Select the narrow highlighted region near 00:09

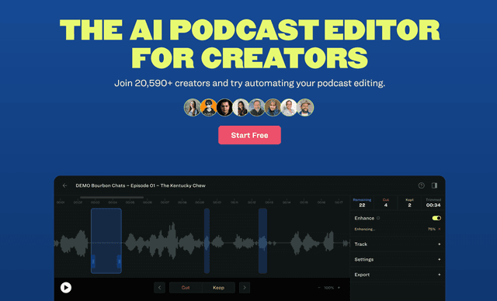click(207, 240)
